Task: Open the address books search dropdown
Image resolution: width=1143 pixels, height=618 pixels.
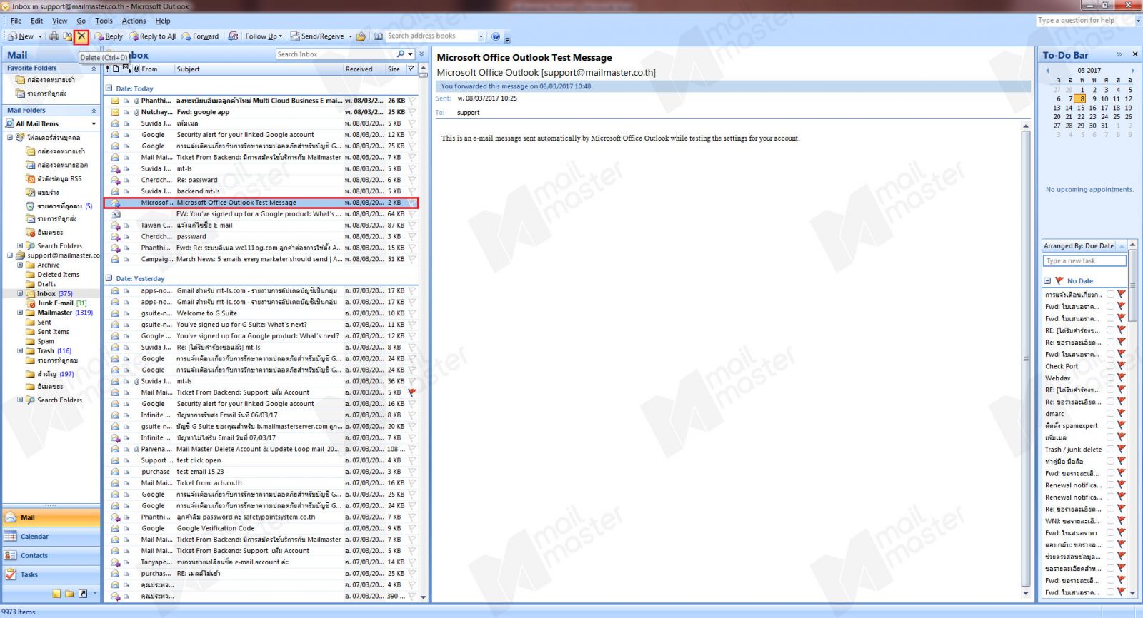Action: click(x=481, y=36)
